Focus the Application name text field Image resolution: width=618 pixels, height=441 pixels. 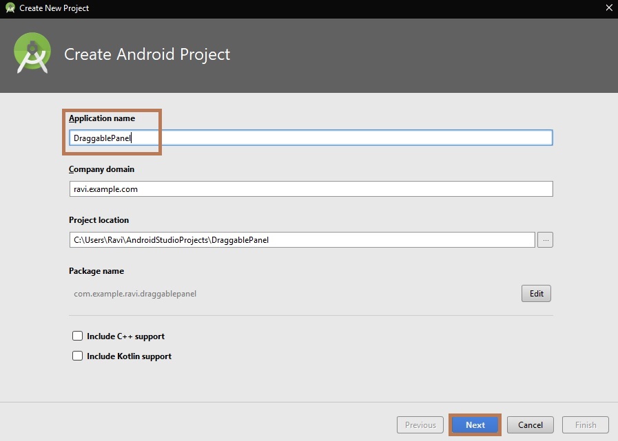point(310,138)
